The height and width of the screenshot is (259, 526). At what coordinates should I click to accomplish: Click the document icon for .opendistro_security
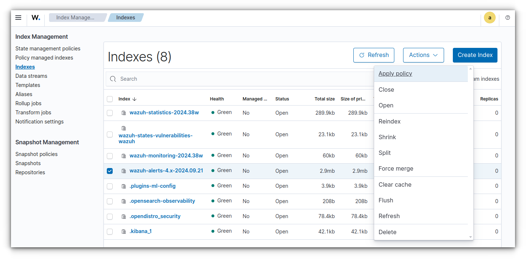click(124, 217)
